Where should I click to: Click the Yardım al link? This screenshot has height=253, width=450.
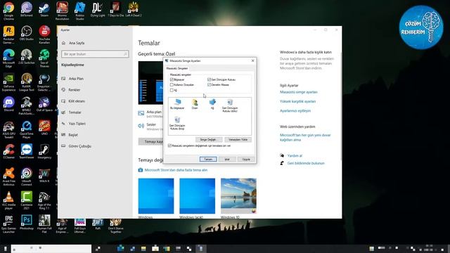coord(295,156)
